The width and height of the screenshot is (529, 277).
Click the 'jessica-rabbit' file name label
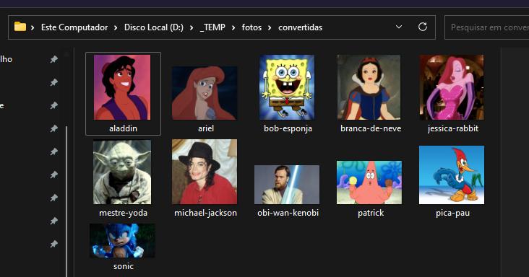(452, 128)
